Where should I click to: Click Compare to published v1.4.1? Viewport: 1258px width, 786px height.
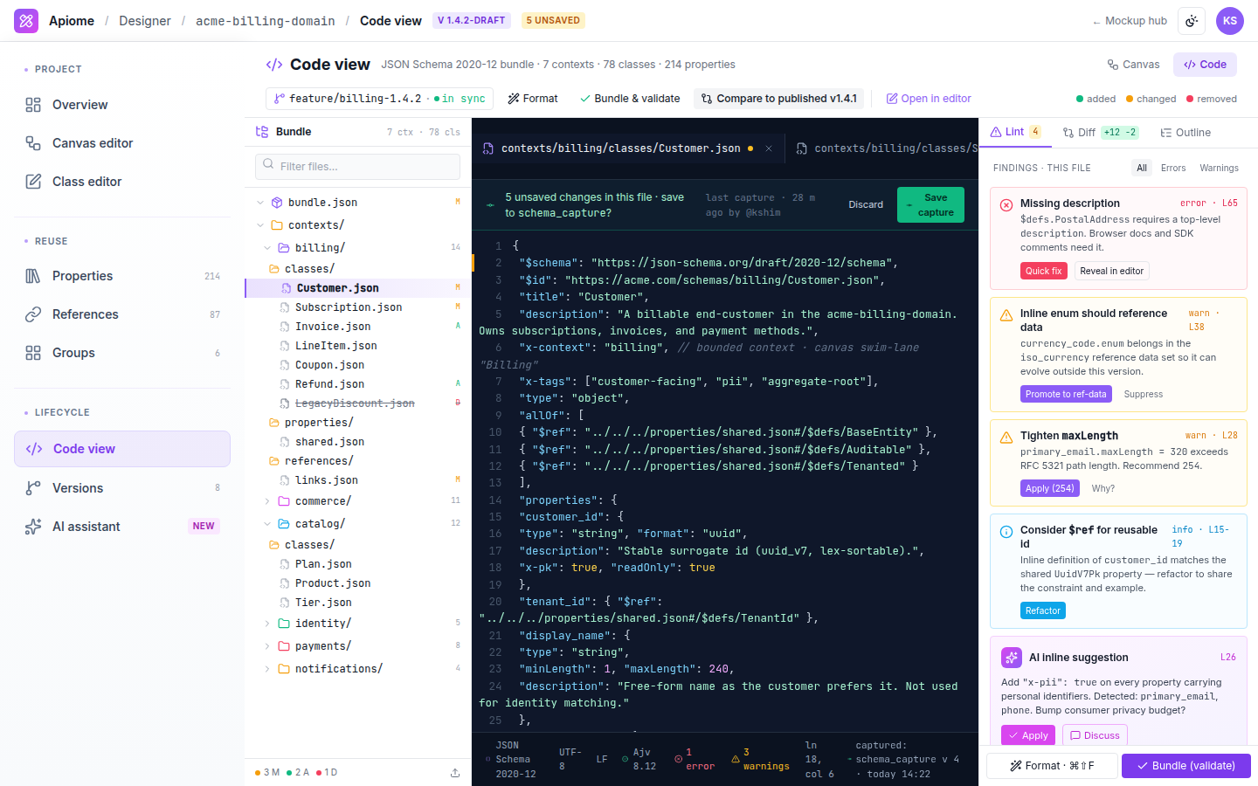778,99
